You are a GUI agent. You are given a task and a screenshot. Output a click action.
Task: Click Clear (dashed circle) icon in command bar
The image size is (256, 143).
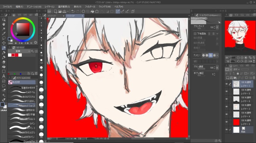coord(83,11)
